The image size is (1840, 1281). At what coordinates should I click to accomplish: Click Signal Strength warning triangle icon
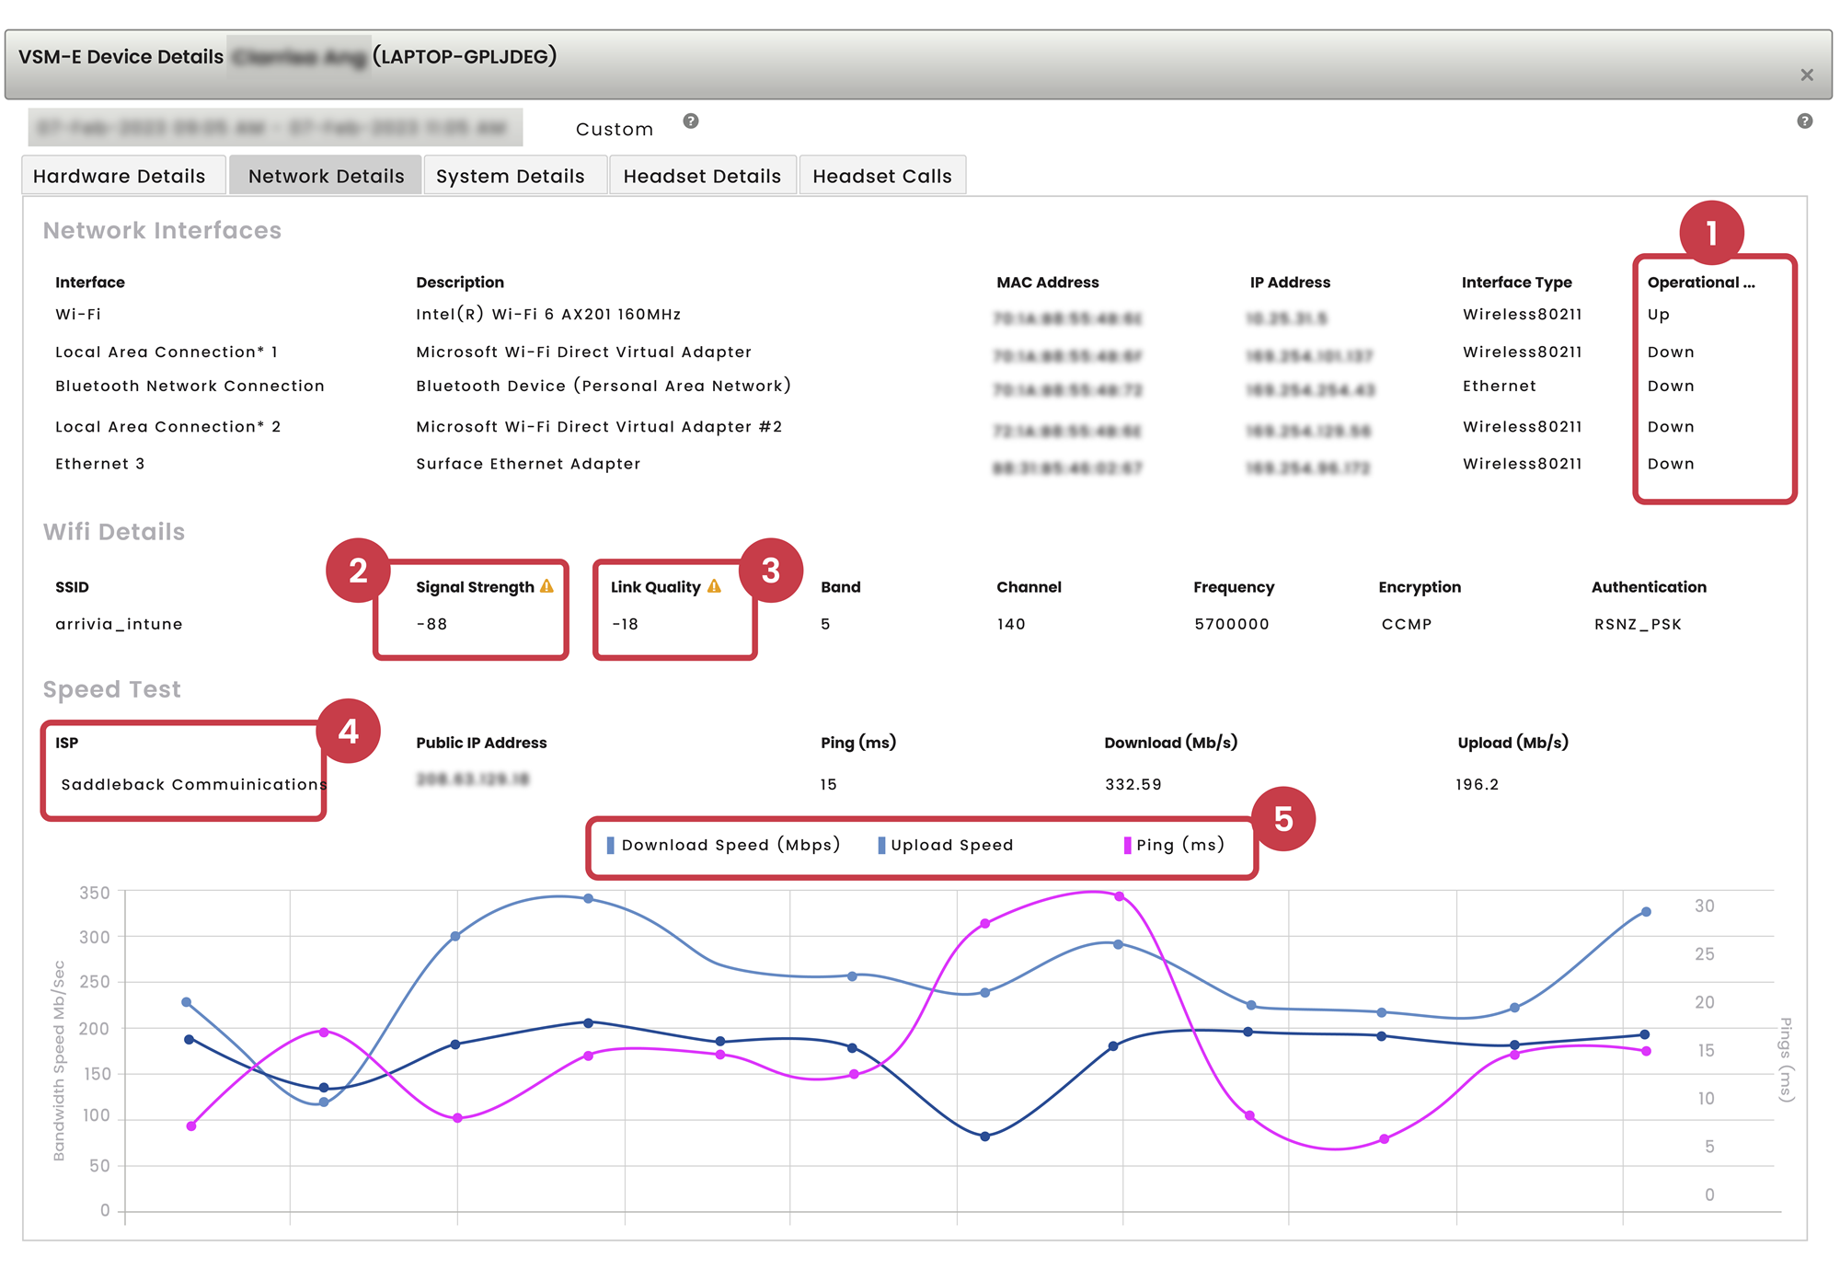coord(547,586)
